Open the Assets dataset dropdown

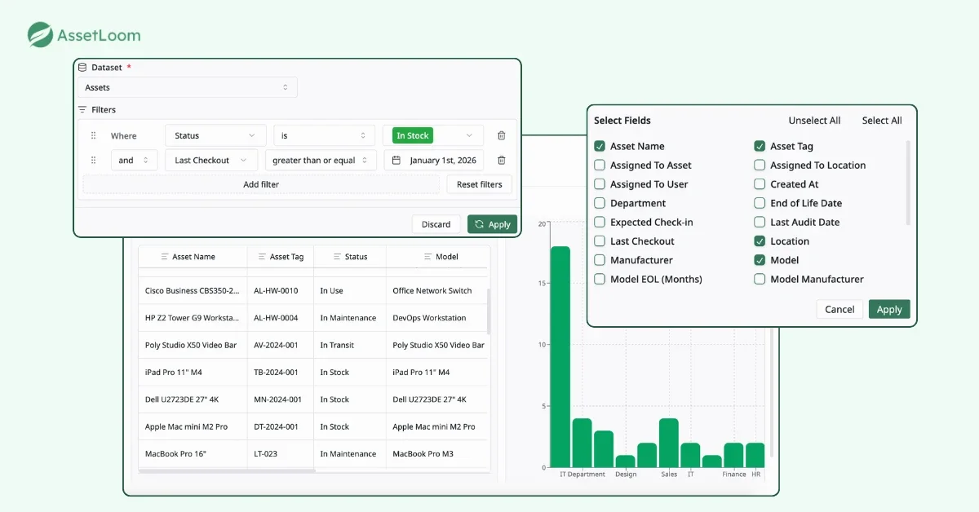tap(188, 87)
